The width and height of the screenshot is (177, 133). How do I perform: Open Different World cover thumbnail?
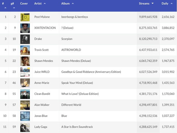click(25, 105)
